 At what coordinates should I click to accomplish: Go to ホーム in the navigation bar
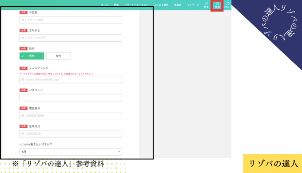coord(104,5)
